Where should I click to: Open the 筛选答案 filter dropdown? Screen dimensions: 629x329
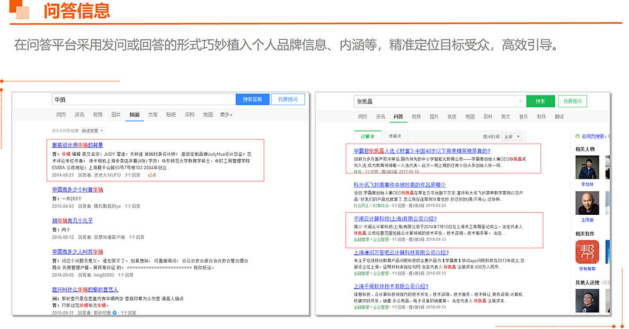click(x=92, y=131)
